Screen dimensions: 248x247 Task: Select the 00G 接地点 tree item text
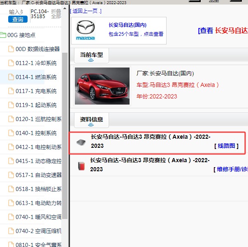click(x=21, y=35)
